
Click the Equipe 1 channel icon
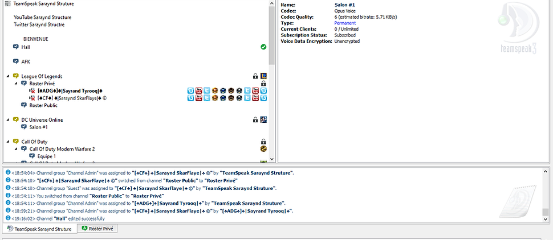point(32,156)
